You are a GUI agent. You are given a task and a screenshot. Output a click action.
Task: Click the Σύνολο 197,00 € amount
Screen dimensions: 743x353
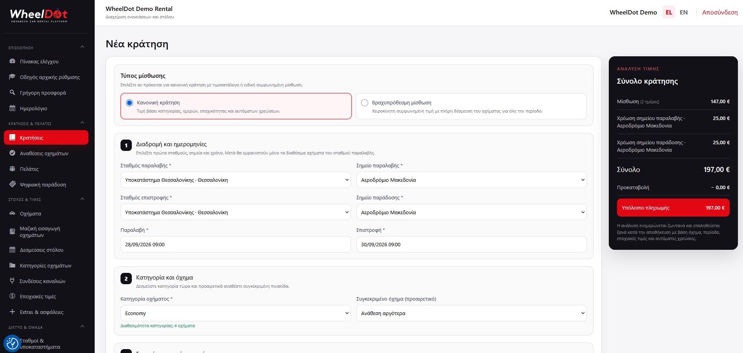(x=716, y=170)
